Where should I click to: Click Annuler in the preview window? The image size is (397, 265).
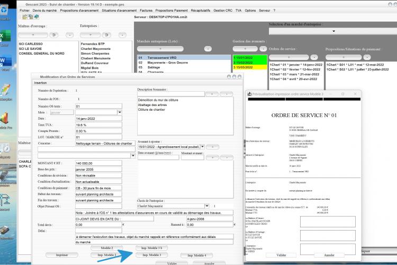click(329, 255)
